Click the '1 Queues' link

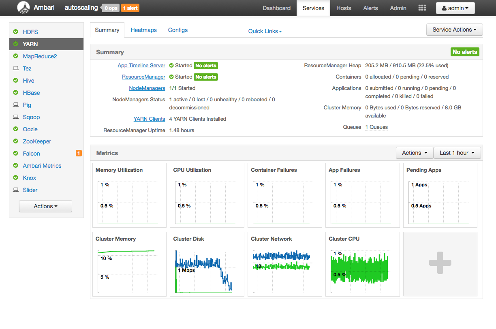(376, 127)
